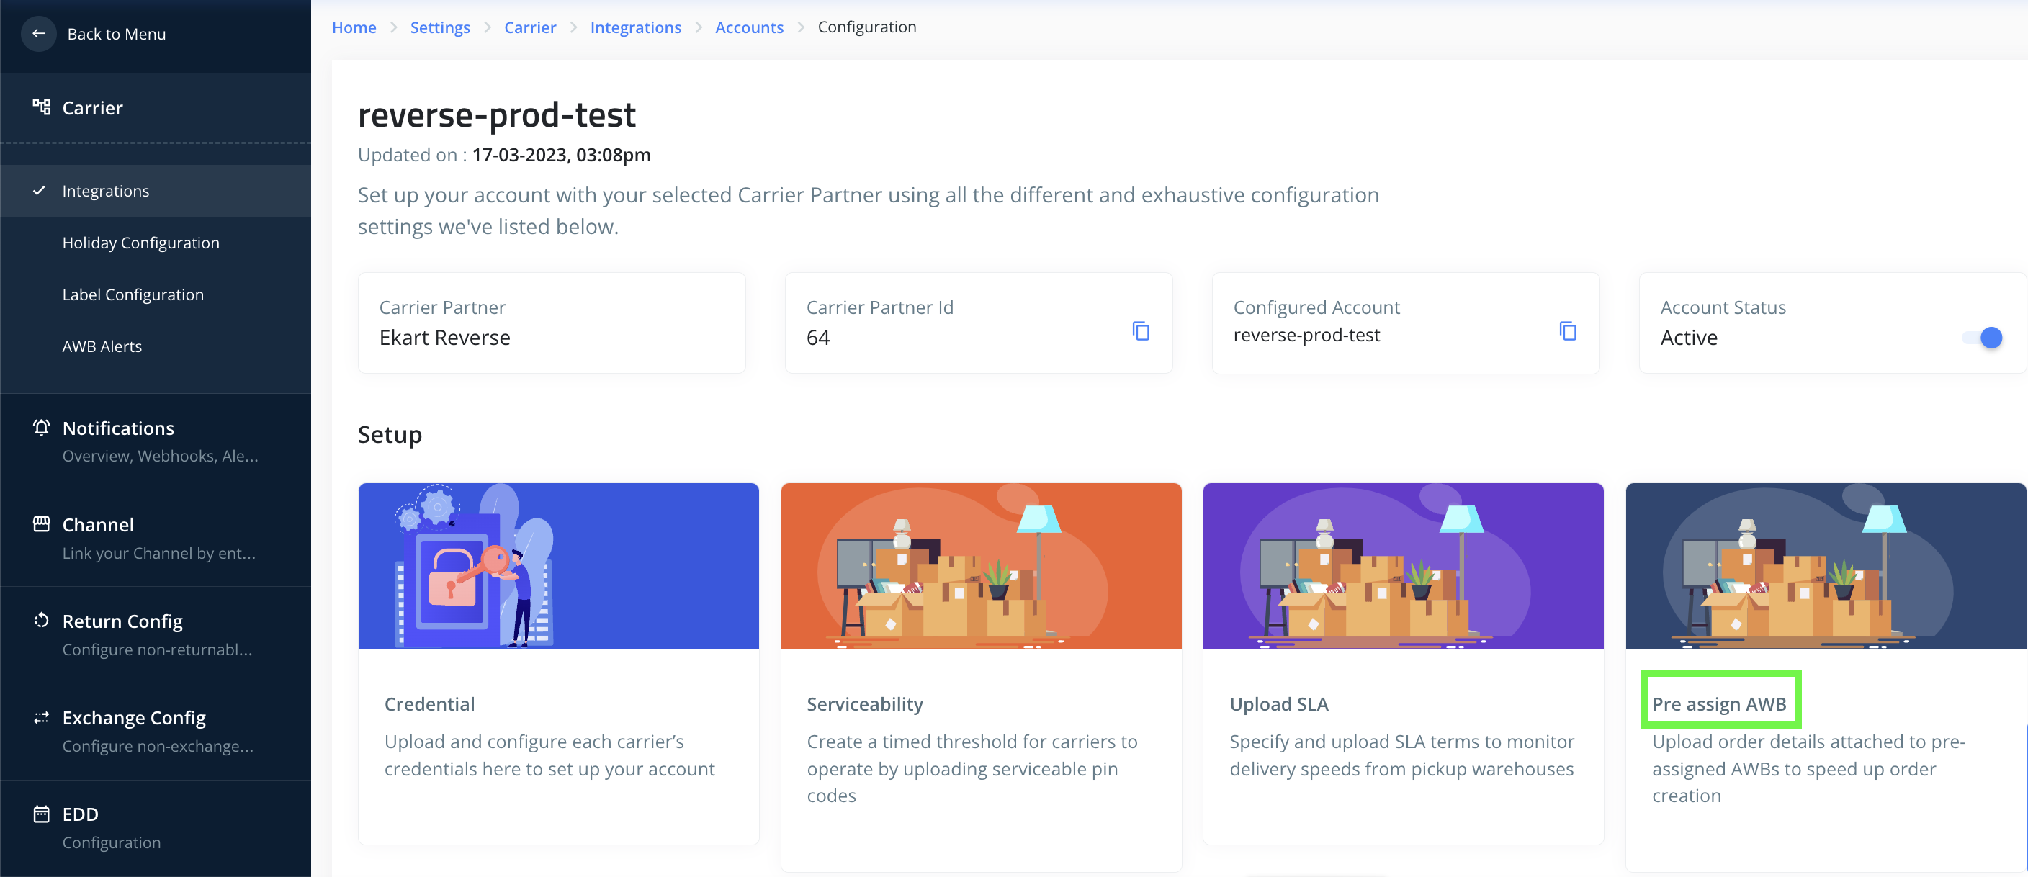This screenshot has width=2028, height=877.
Task: Click the Ekart Reverse carrier partner value
Action: [x=445, y=337]
